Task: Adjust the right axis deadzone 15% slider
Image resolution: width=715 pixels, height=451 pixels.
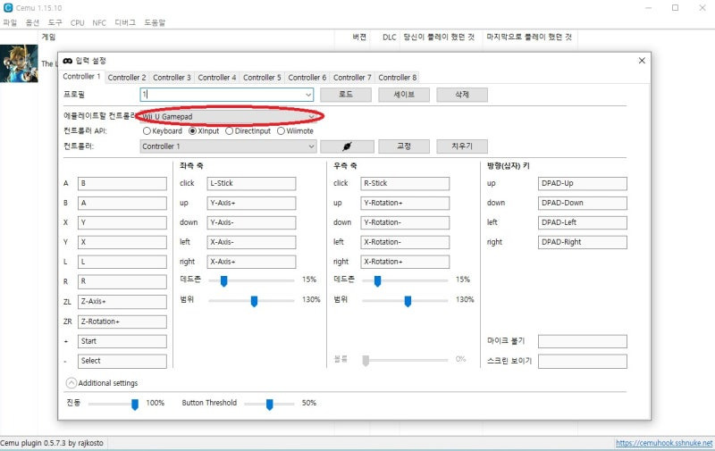Action: (377, 281)
